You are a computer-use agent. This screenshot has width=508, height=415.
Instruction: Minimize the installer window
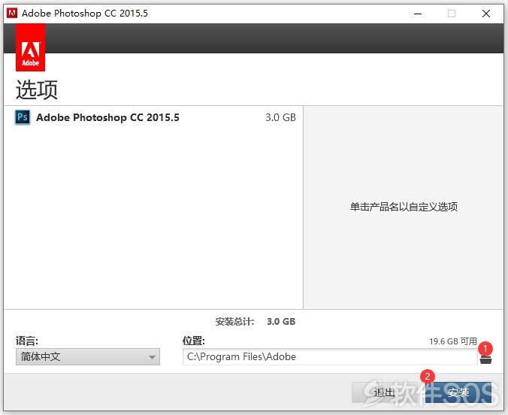(418, 14)
